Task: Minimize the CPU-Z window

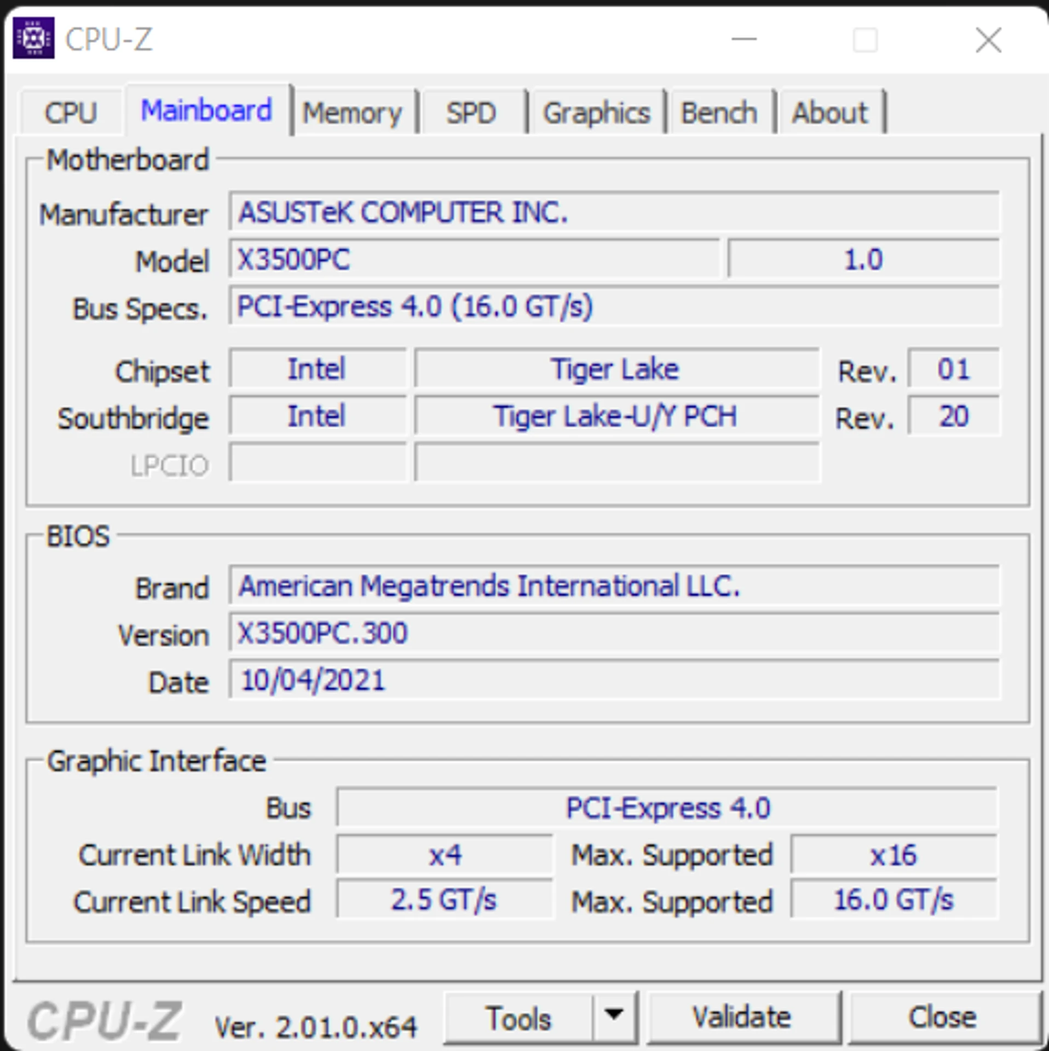Action: [744, 39]
